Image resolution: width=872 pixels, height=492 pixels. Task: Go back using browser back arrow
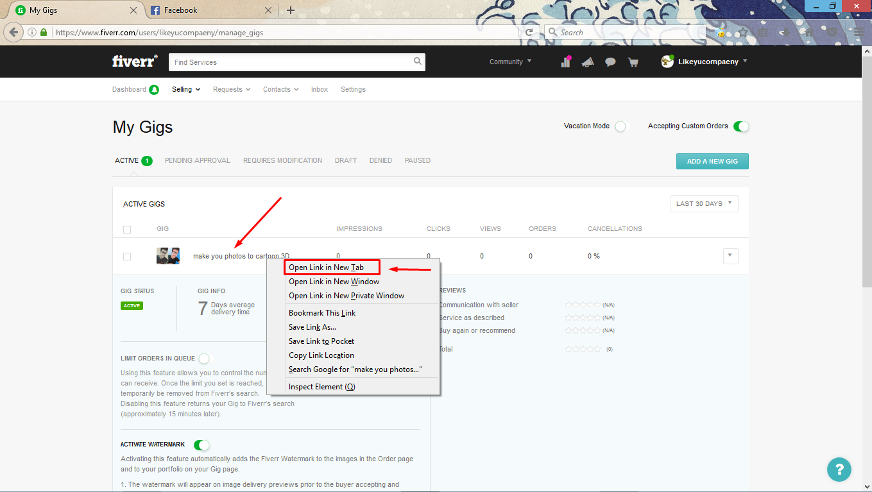click(x=13, y=32)
